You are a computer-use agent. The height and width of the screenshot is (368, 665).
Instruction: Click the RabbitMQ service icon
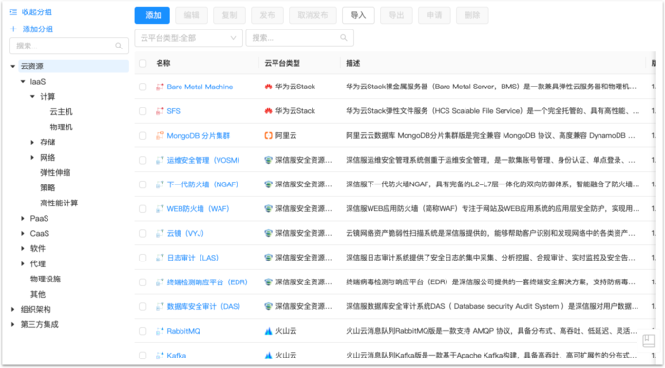[160, 331]
